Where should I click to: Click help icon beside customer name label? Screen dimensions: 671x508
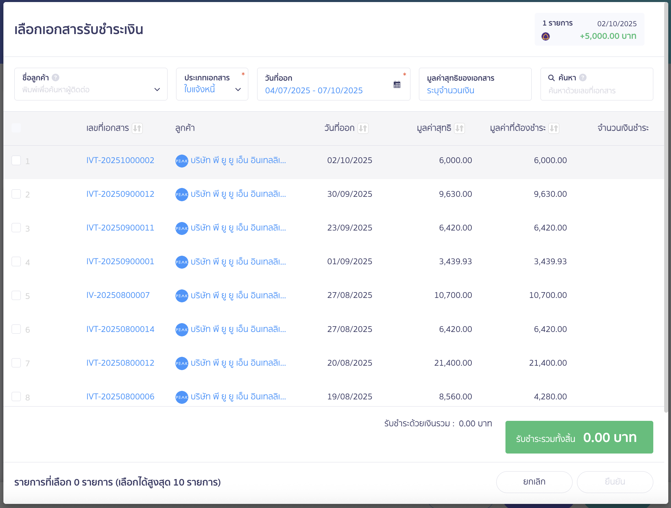56,78
